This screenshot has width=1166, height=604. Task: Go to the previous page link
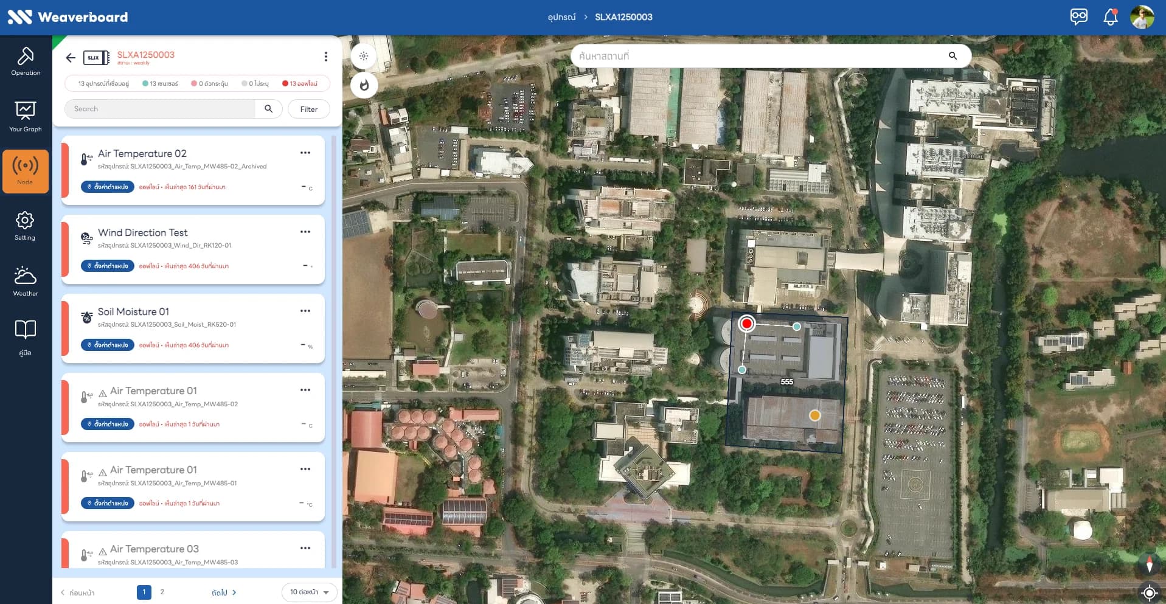tap(77, 592)
